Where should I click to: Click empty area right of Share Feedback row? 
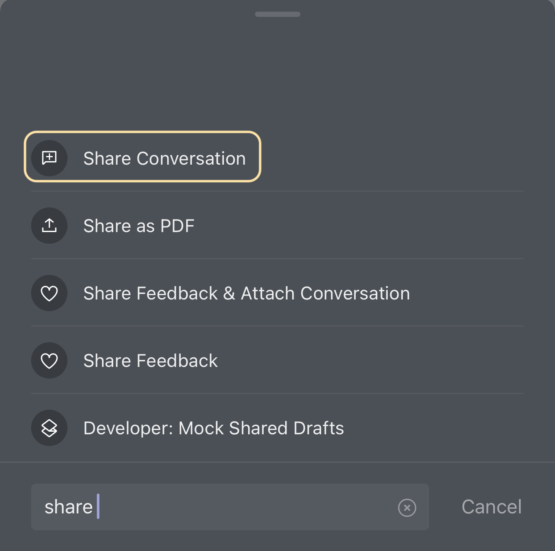[x=371, y=360]
